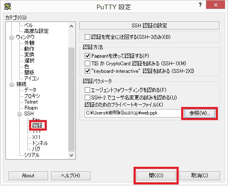This screenshot has width=228, height=187.
Task: Open the バグ category
Action: point(36,149)
